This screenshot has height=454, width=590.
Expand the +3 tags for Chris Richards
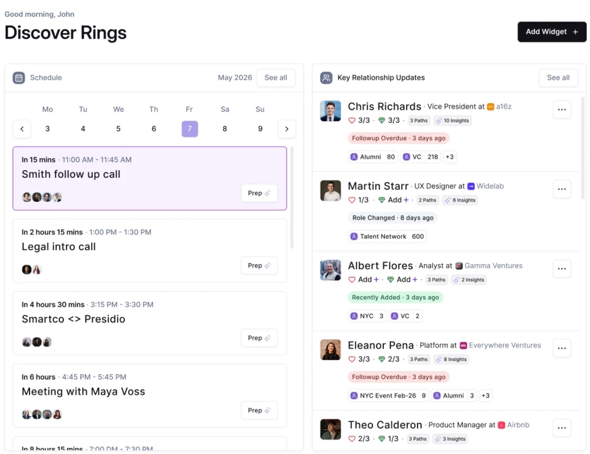click(449, 157)
